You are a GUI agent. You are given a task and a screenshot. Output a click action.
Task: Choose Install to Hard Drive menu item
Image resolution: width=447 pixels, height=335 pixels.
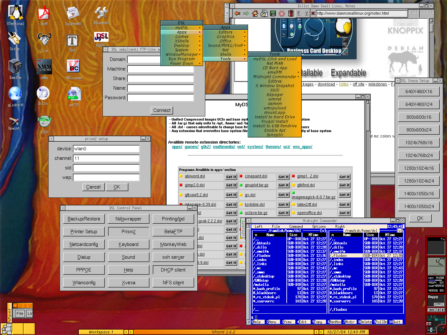275,117
